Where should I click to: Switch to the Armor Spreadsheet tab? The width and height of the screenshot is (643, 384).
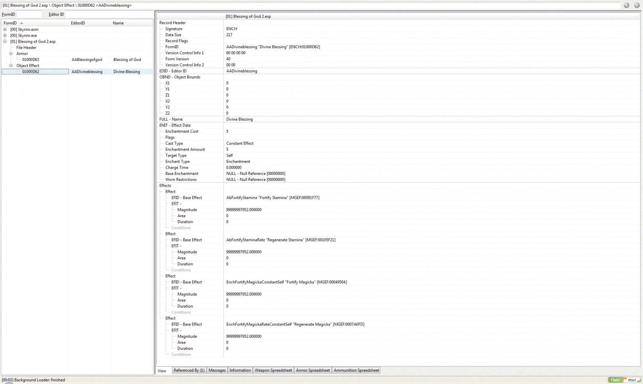pyautogui.click(x=313, y=370)
